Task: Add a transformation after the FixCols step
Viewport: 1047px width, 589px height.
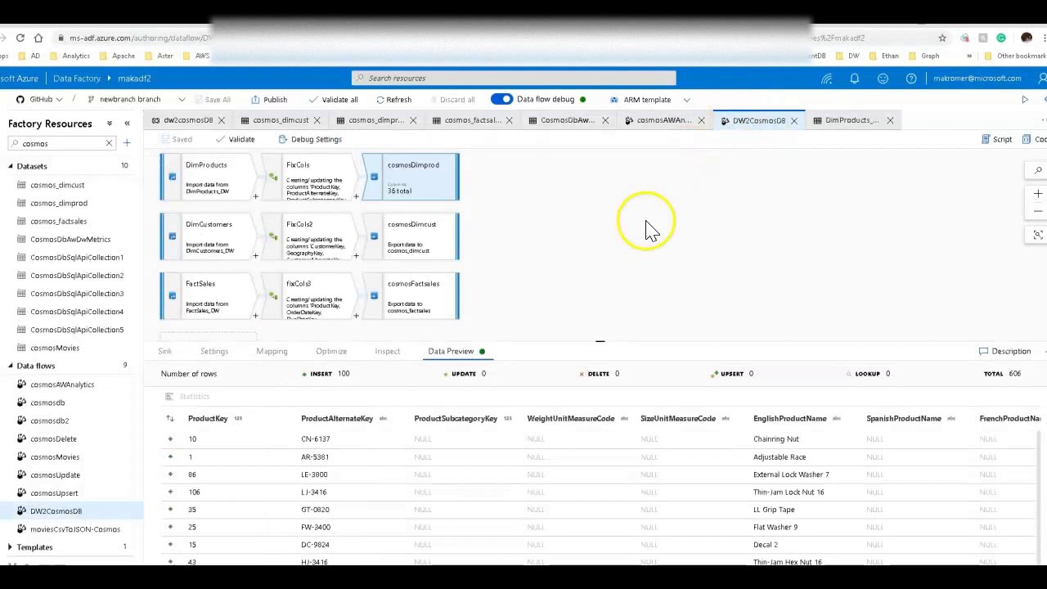Action: [x=356, y=196]
